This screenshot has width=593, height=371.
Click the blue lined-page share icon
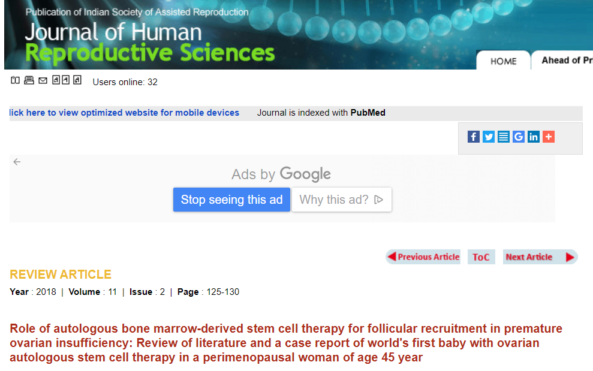click(504, 137)
